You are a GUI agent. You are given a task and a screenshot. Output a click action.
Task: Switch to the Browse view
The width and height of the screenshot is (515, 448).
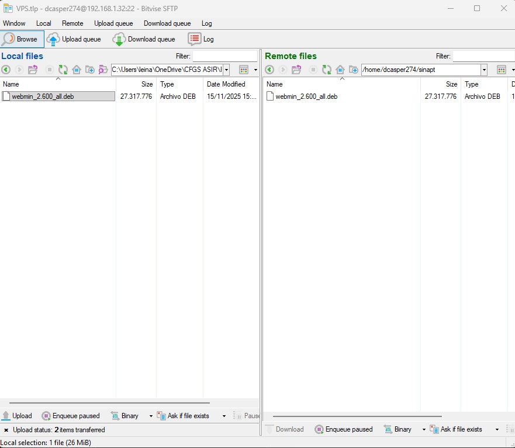point(22,39)
